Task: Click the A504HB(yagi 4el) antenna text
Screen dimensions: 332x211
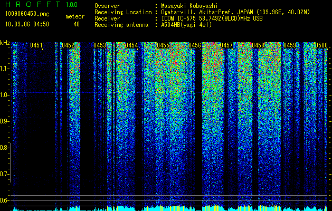Action: coord(186,25)
